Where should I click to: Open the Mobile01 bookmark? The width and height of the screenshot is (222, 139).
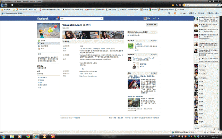click(100, 9)
